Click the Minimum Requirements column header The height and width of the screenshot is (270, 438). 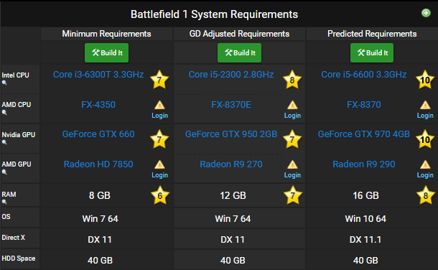pyautogui.click(x=106, y=34)
